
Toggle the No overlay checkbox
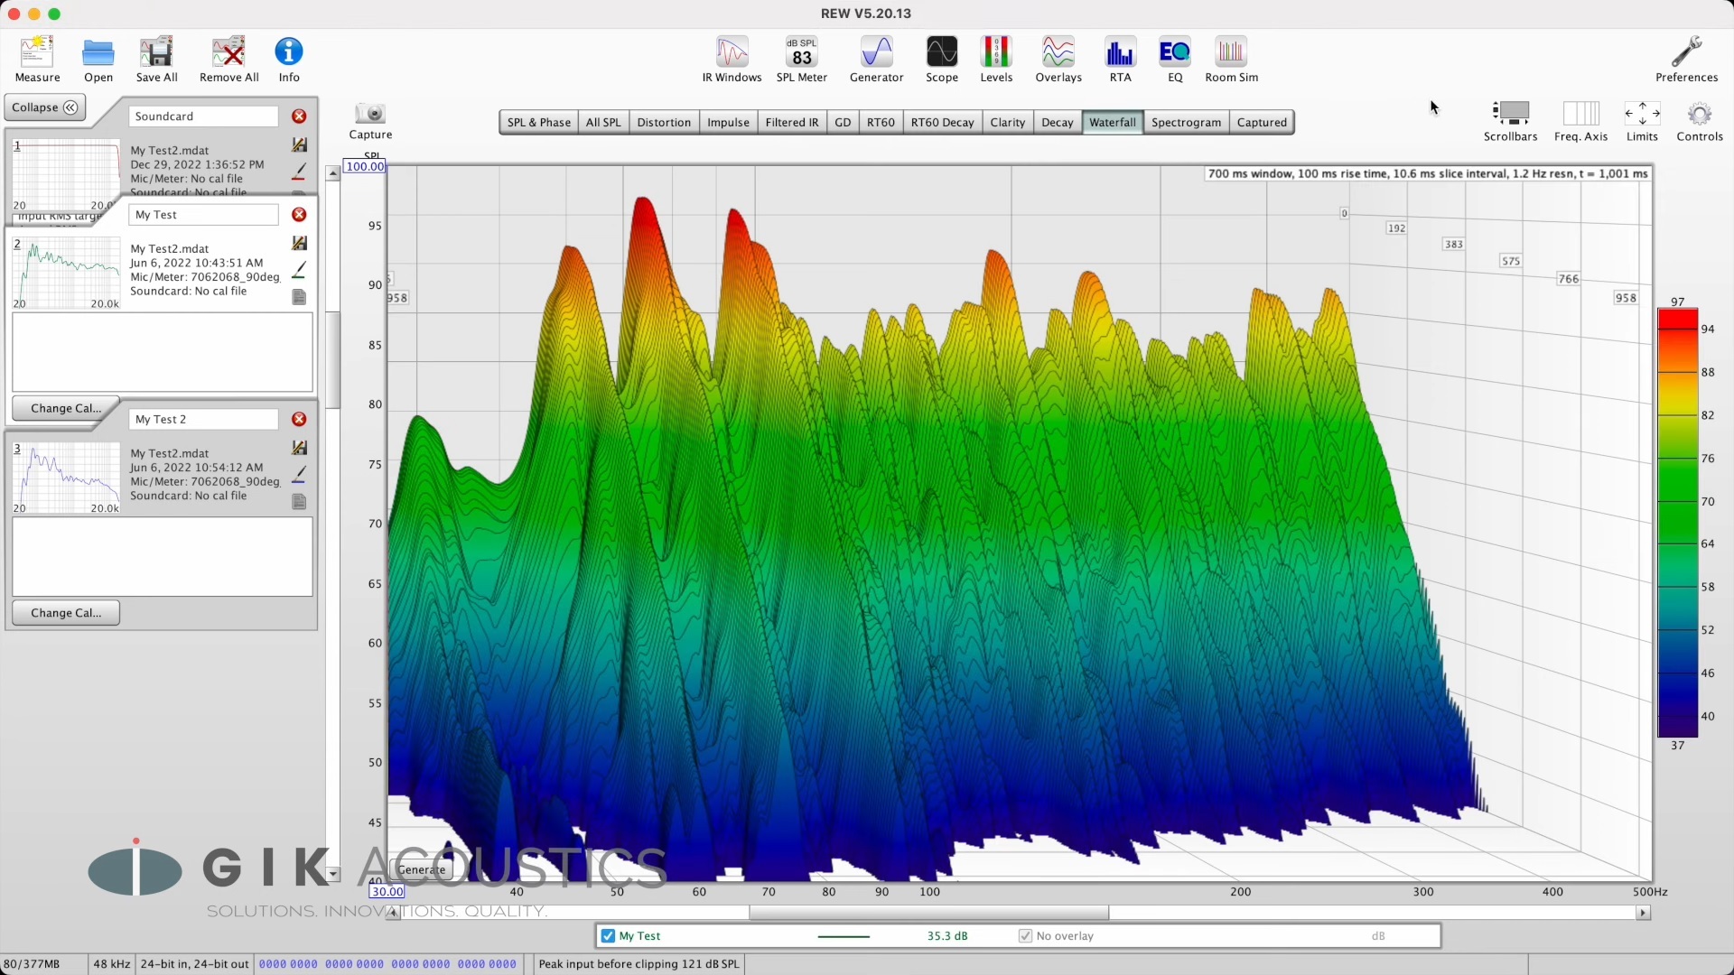tap(1025, 936)
